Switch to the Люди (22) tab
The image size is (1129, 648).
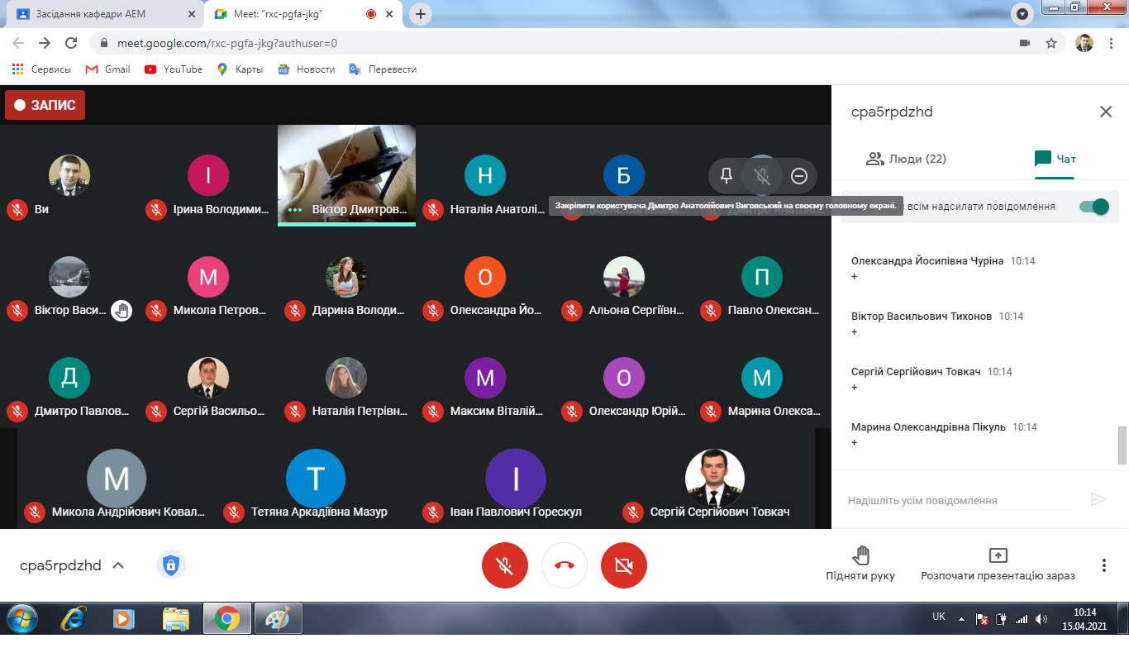tap(906, 159)
